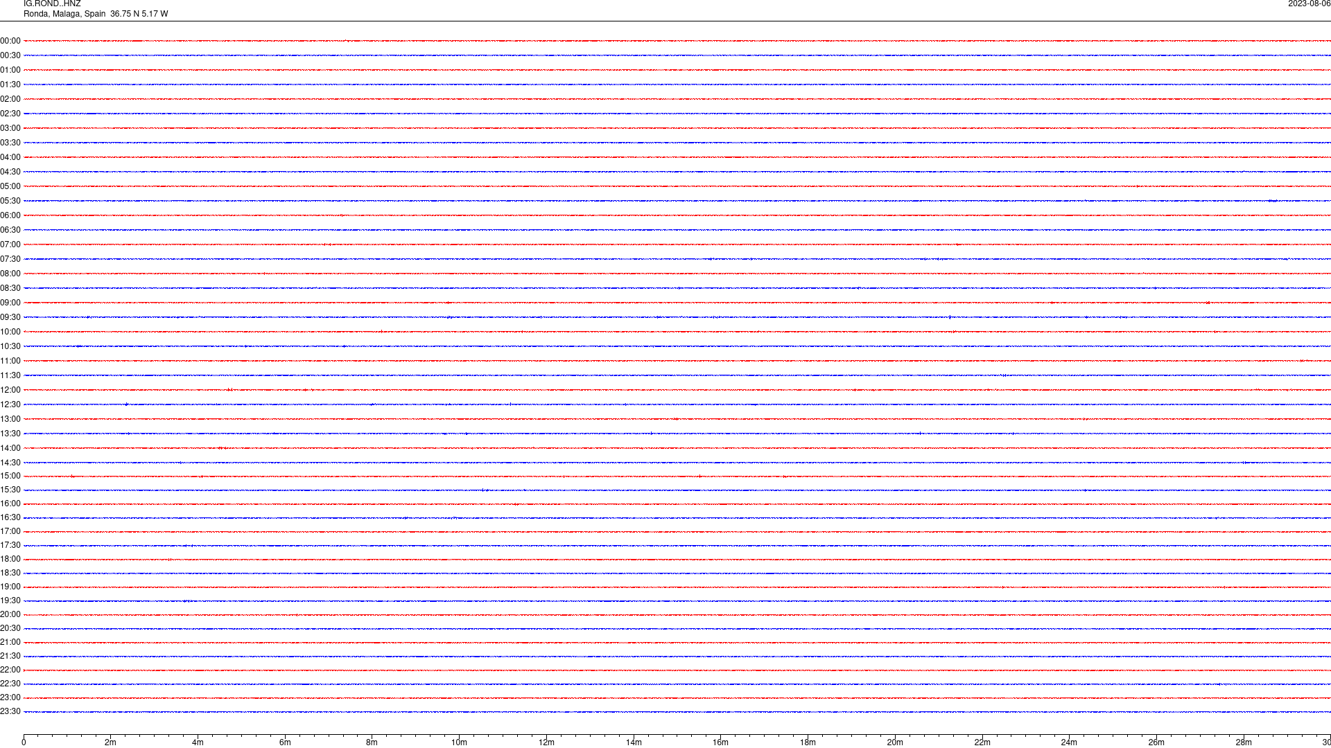Click the date label 2023-08-06
The height and width of the screenshot is (748, 1331).
[x=1309, y=4]
